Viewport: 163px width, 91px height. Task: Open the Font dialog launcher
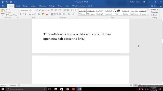click(49, 18)
